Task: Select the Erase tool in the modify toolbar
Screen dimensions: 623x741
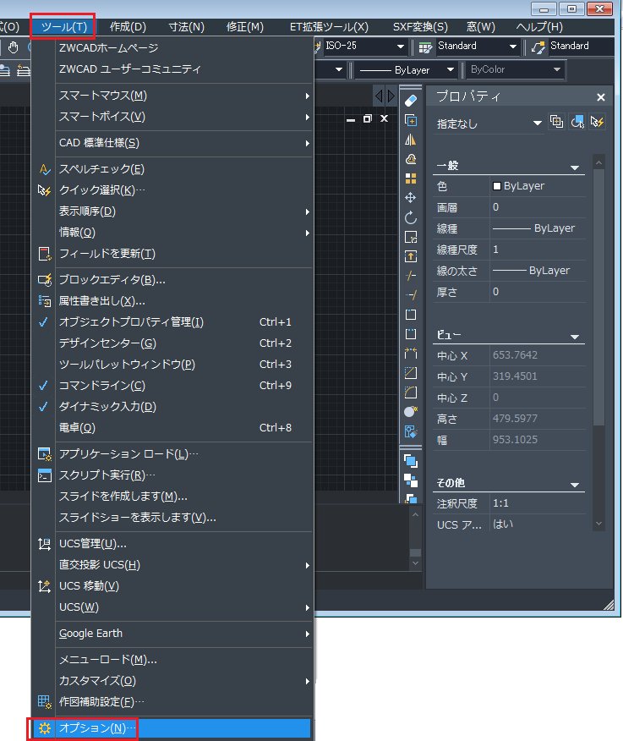Action: tap(411, 100)
